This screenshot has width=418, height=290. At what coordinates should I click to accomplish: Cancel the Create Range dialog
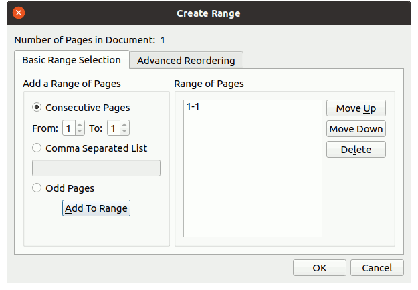[x=377, y=268]
